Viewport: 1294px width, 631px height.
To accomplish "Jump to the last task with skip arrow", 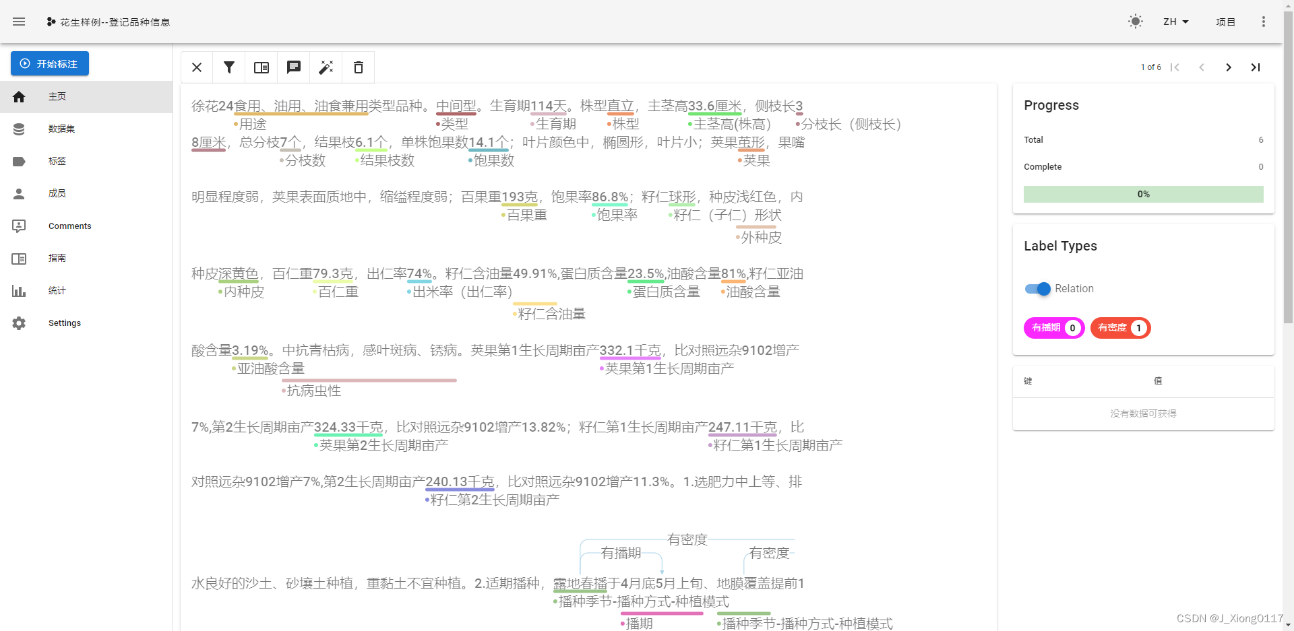I will click(1255, 67).
